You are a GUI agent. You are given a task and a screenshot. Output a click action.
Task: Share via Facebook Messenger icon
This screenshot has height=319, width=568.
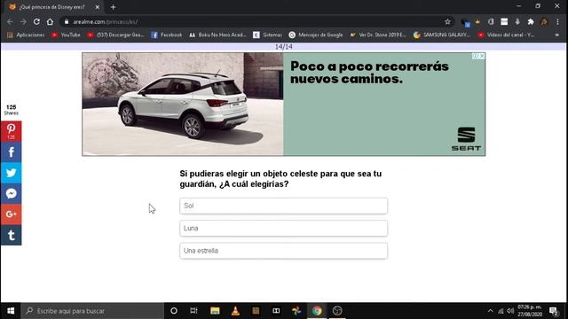click(12, 193)
